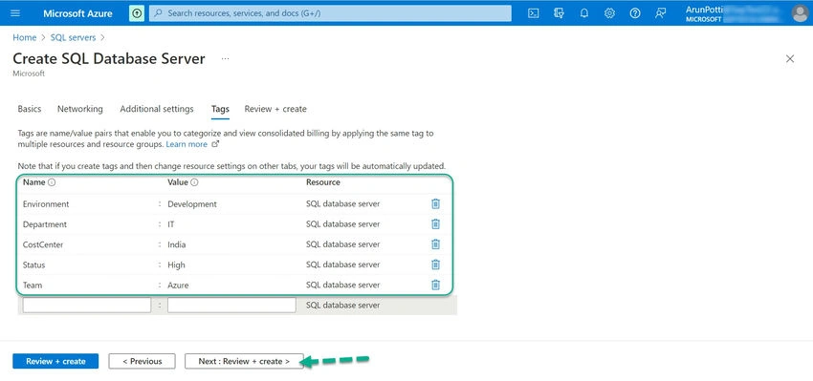Viewport: 813px width, 381px height.
Task: Open Cloud Shell from the top bar
Action: click(x=533, y=13)
